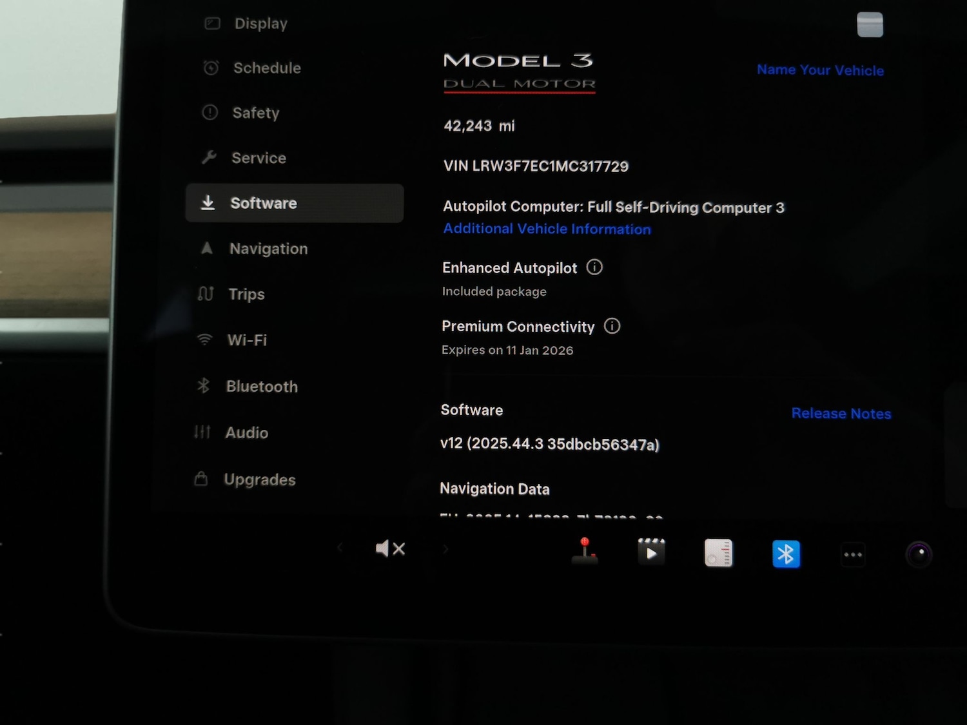This screenshot has height=725, width=967.
Task: Open the Dashcam viewer from the taskbar
Action: pos(918,552)
